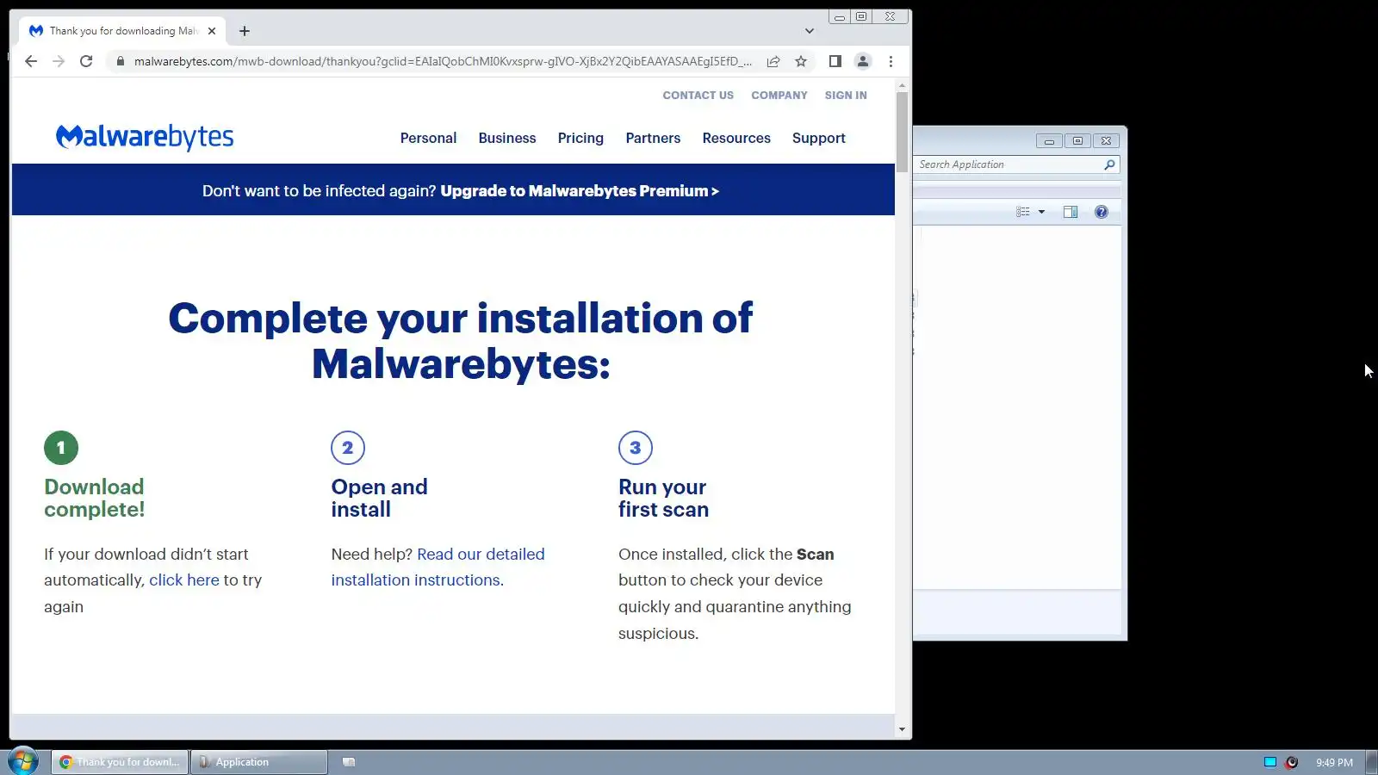Go back to the previous page in Chrome
This screenshot has width=1378, height=775.
[x=31, y=61]
